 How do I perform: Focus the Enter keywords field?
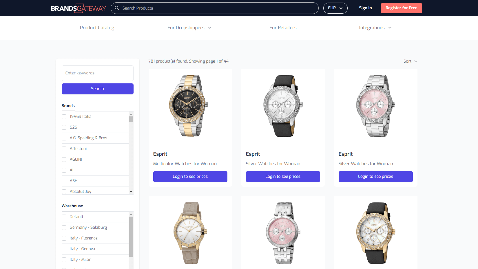(98, 73)
